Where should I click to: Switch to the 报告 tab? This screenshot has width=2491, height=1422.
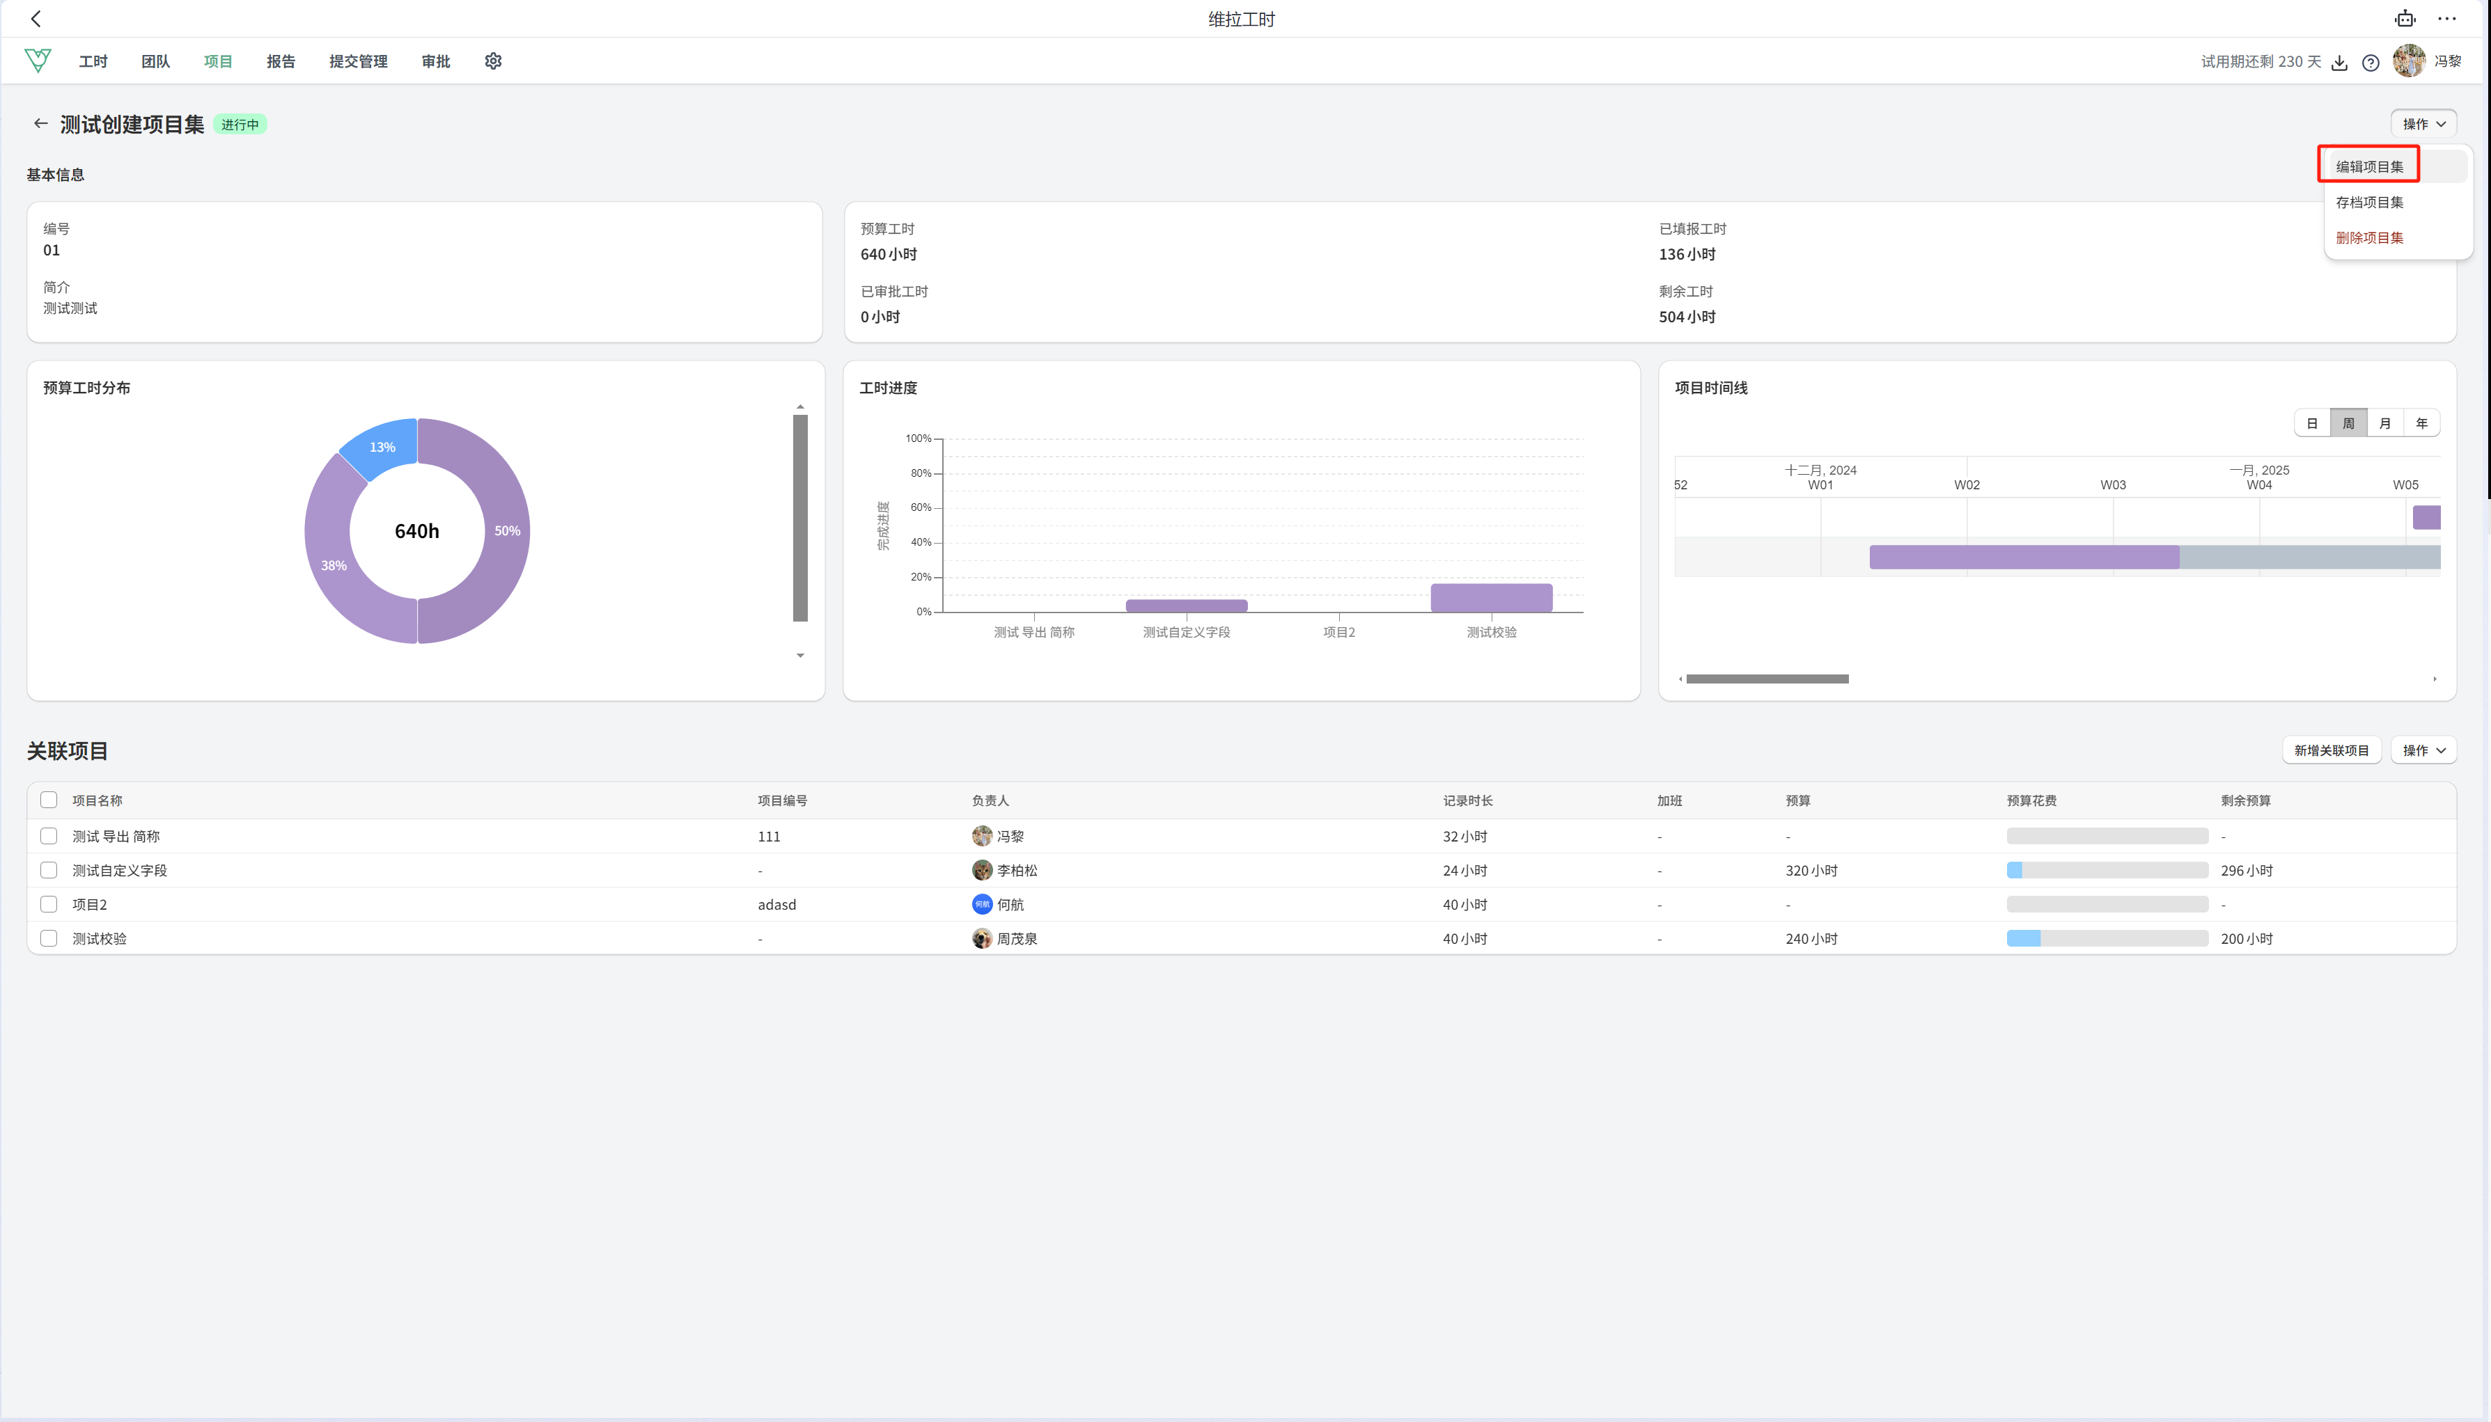point(281,61)
